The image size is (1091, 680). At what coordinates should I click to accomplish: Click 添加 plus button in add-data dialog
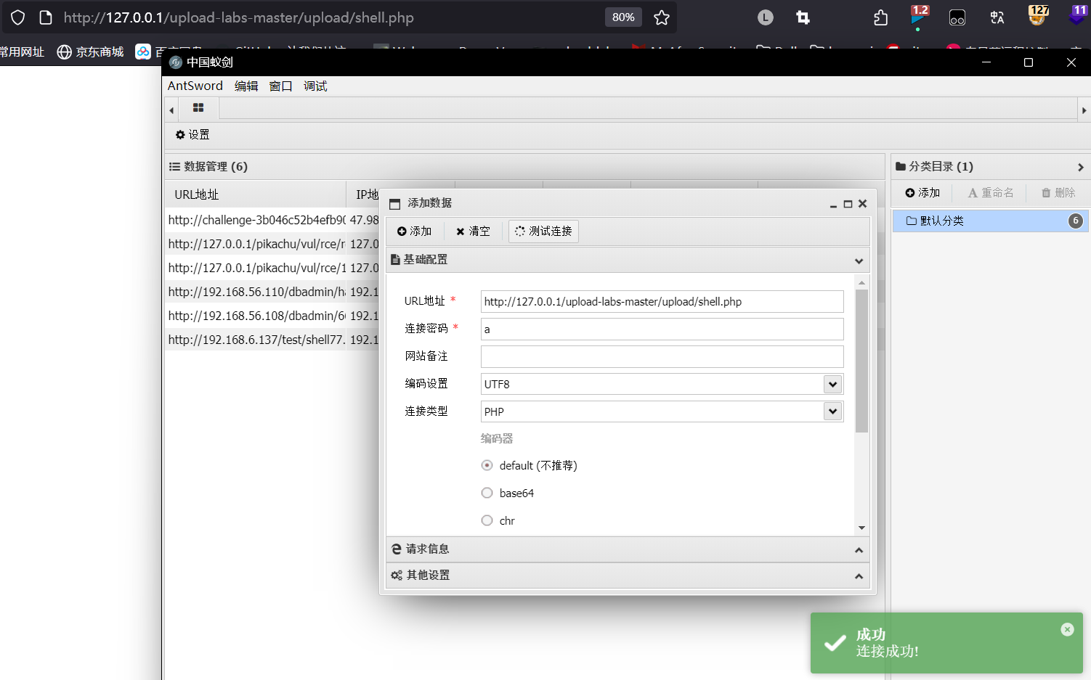(x=415, y=232)
